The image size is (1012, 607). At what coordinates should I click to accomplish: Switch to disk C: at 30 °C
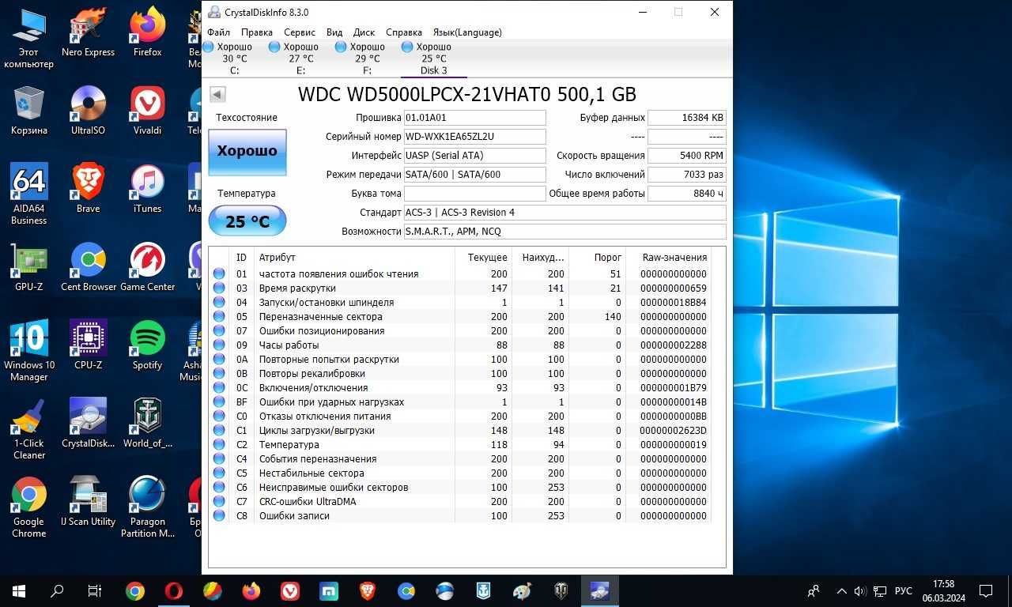click(x=235, y=58)
